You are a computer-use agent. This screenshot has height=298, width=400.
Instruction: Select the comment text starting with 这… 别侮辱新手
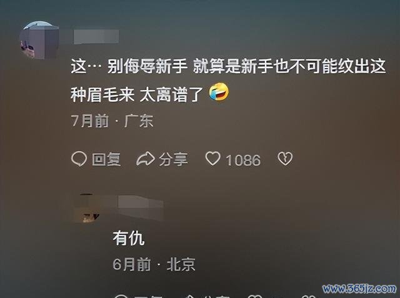(228, 80)
